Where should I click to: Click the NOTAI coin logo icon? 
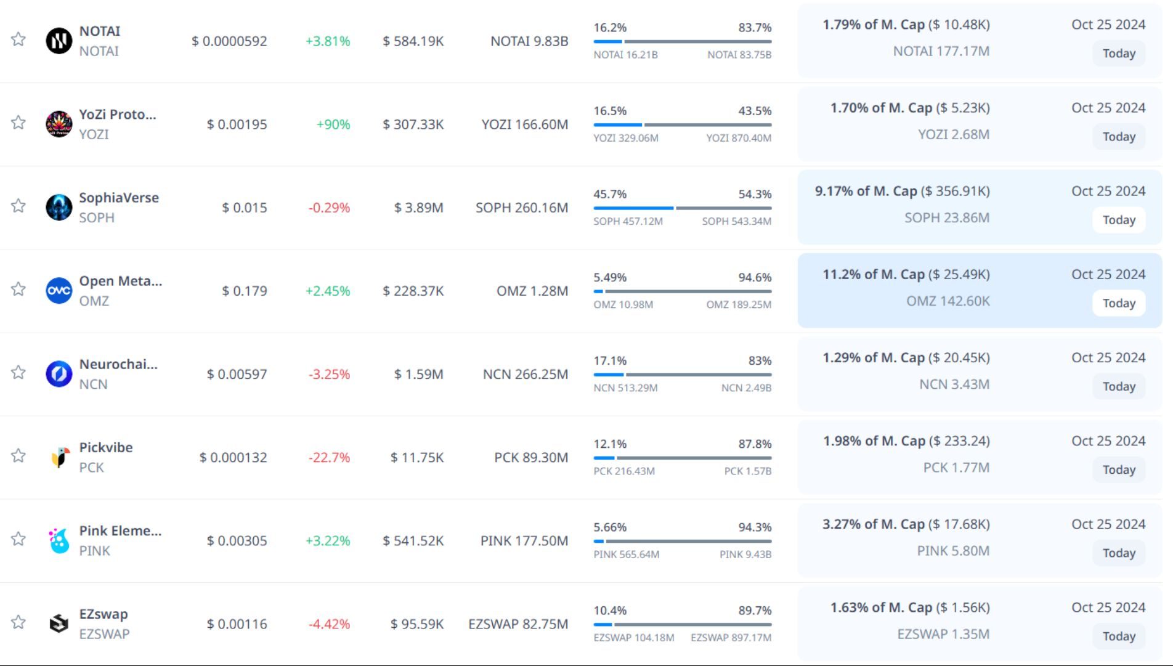point(59,41)
